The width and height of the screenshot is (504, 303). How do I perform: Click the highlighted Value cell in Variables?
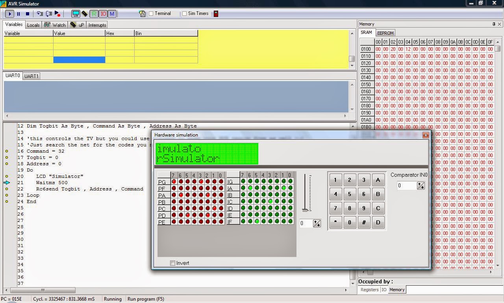(79, 59)
